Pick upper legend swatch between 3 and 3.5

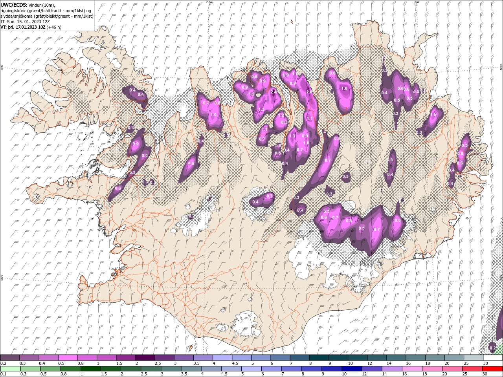184,358
